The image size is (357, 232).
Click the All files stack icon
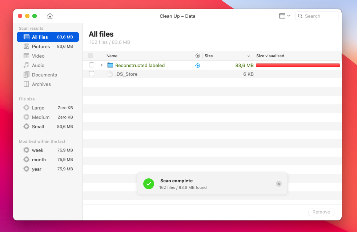[x=27, y=37]
